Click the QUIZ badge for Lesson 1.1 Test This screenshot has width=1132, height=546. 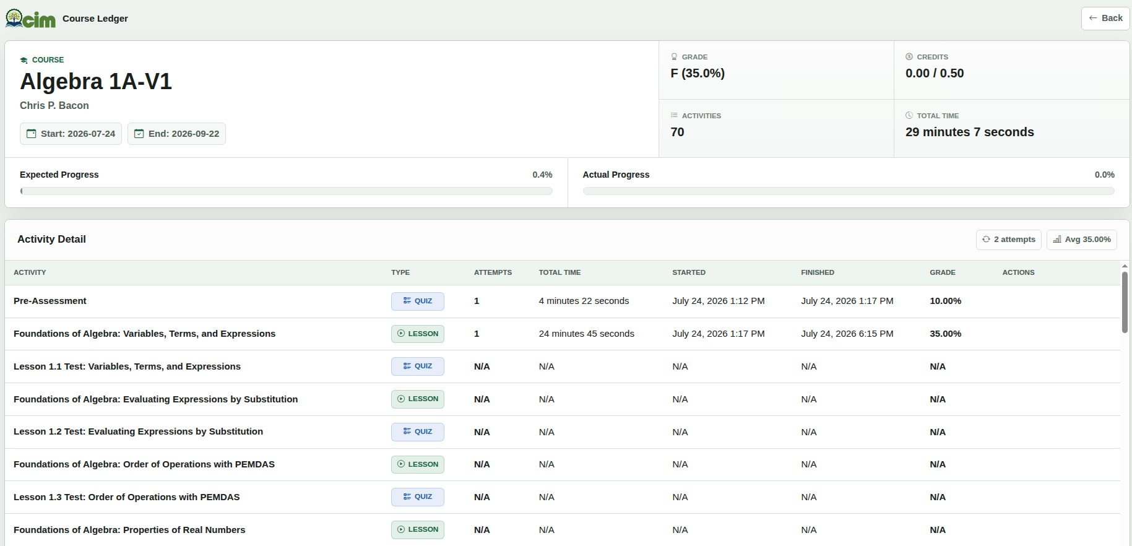(417, 366)
